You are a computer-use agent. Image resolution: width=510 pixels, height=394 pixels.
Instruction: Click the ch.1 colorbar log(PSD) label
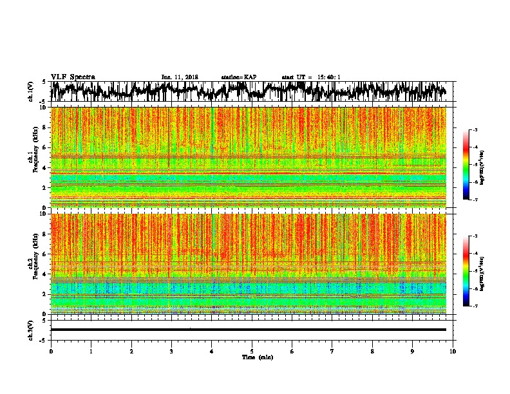[x=482, y=168]
